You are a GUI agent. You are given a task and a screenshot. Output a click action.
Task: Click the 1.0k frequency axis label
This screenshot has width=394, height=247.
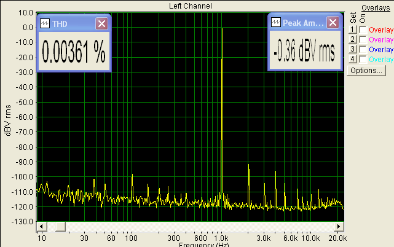tap(221, 238)
